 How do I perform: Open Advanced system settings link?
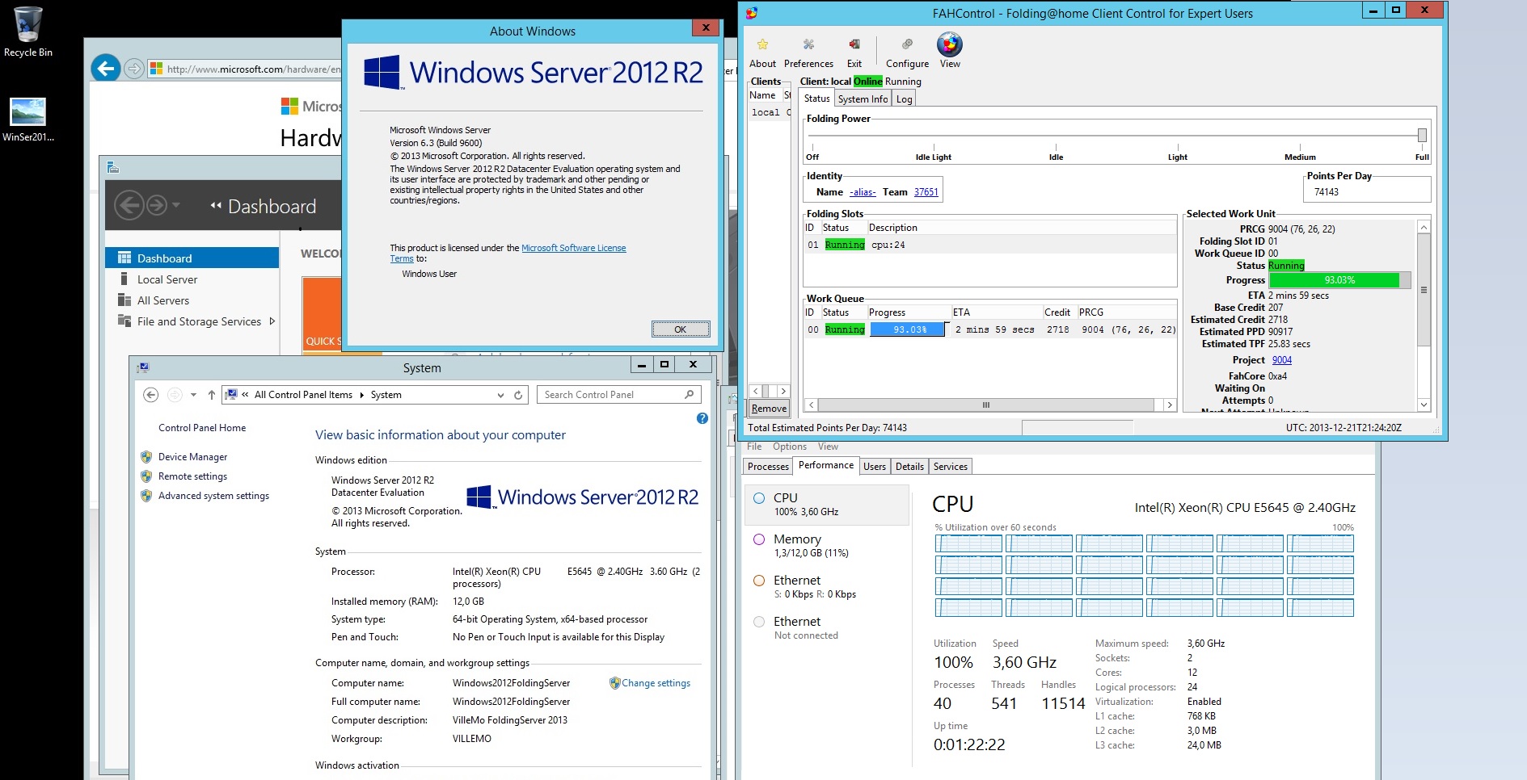[213, 496]
